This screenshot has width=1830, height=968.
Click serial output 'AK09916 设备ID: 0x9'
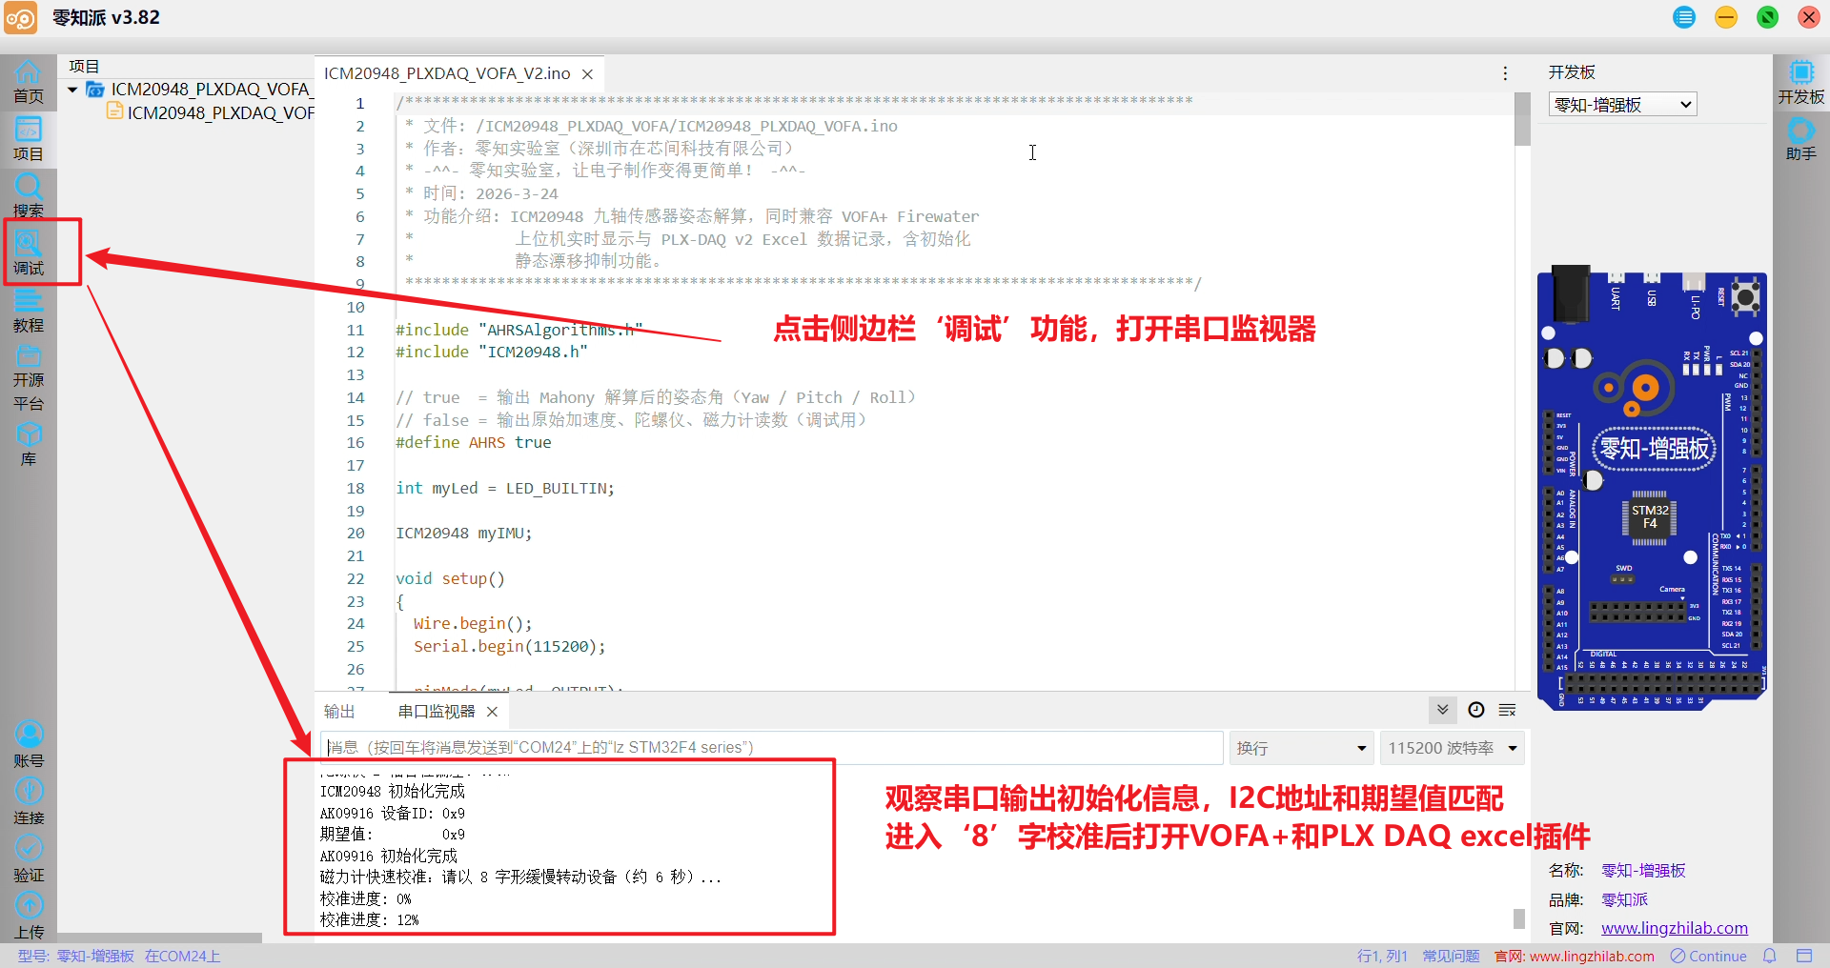(x=393, y=813)
